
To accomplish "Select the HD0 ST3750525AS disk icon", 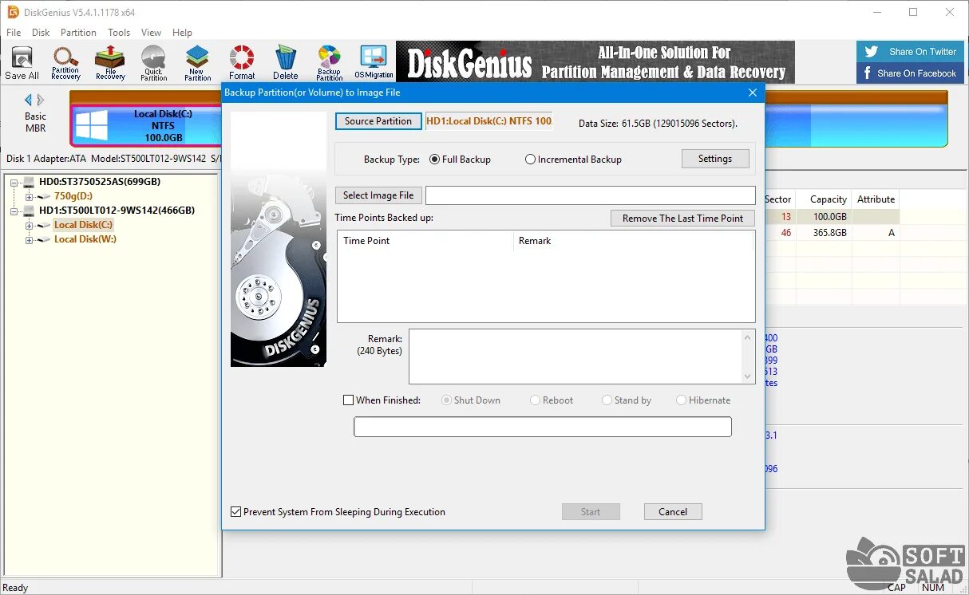I will [x=30, y=182].
